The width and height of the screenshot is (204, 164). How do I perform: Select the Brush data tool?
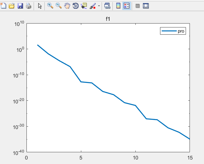tap(93, 6)
